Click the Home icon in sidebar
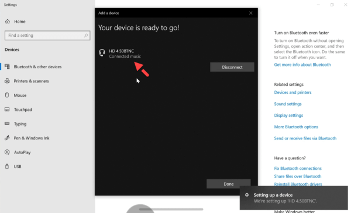Screen dimensions: 351x213 point(8,22)
